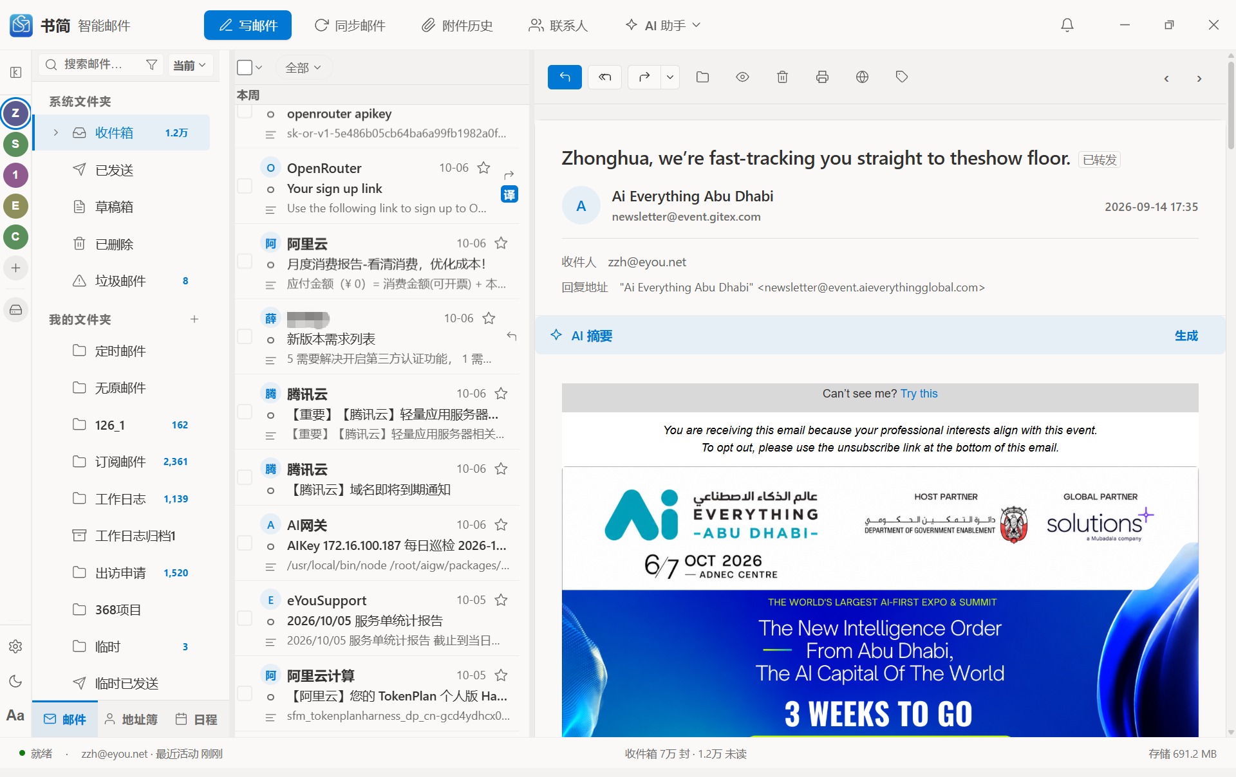Click the translate badge on the OpenRouter email
Image resolution: width=1236 pixels, height=777 pixels.
point(509,194)
